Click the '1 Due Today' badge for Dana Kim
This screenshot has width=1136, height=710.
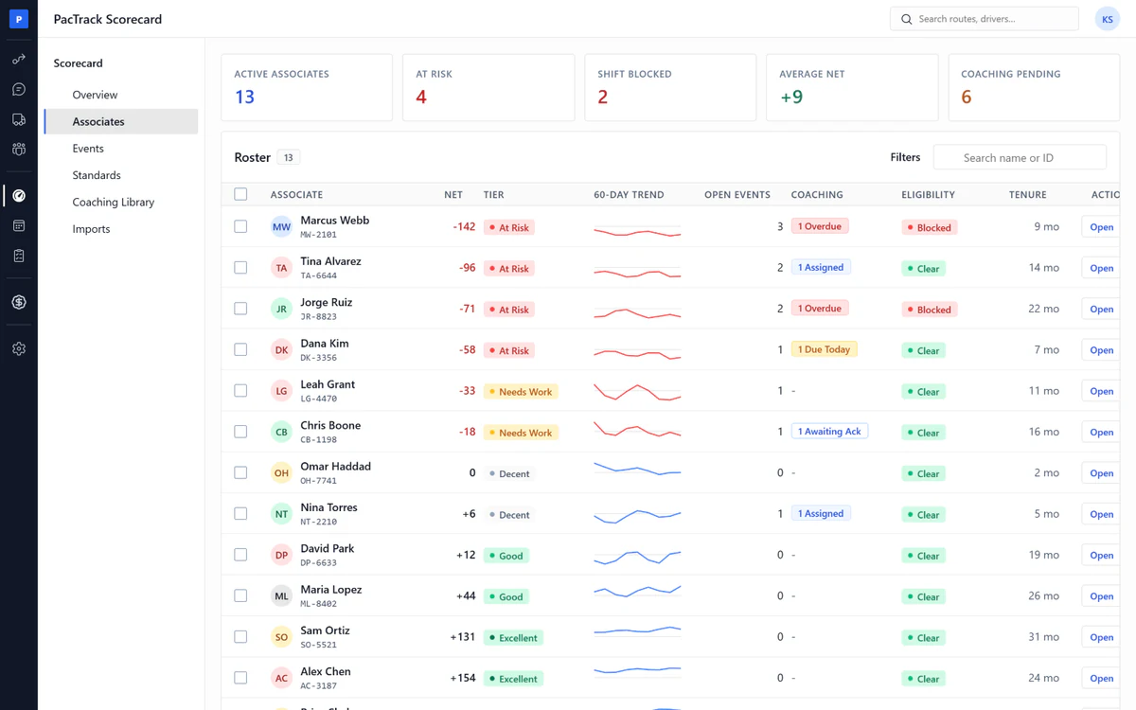(x=824, y=349)
